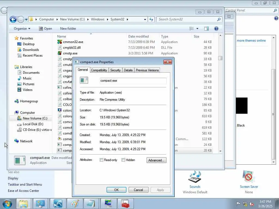Open Windows Explorer from taskbar

click(23, 204)
